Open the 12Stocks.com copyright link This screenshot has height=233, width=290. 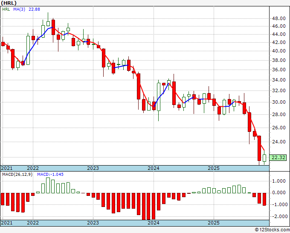272,230
